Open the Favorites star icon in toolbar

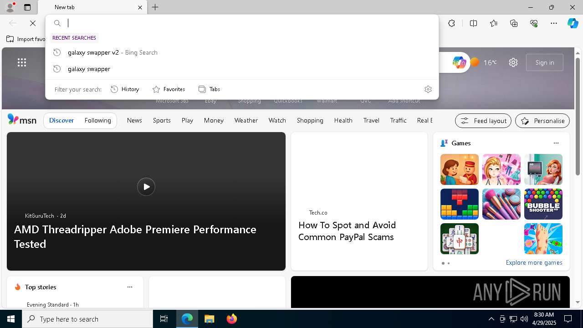tap(494, 23)
